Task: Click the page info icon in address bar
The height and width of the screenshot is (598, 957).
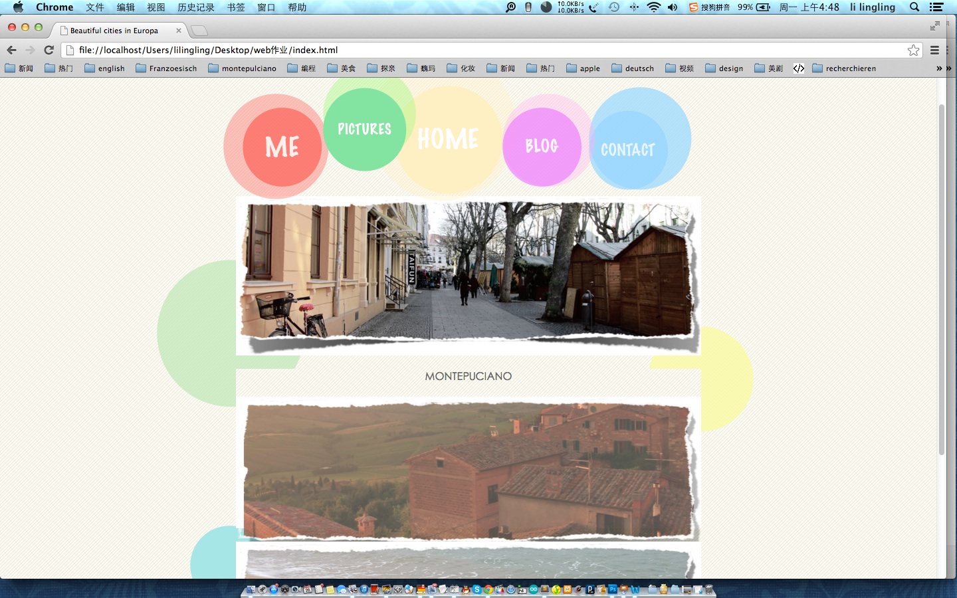Action: pyautogui.click(x=70, y=50)
